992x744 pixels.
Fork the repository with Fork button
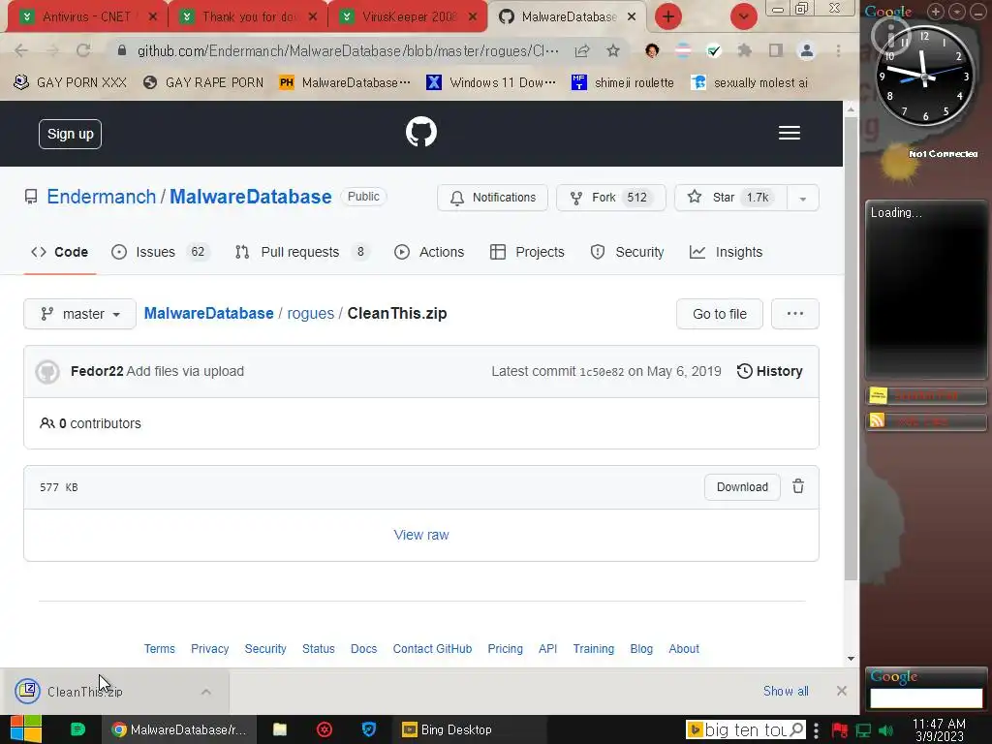click(x=611, y=198)
